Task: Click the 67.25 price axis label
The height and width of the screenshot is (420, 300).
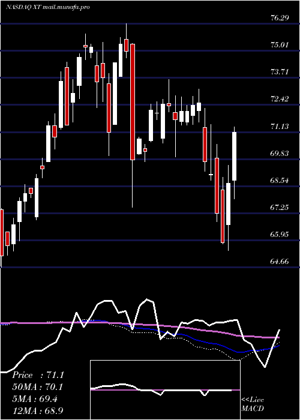Action: click(280, 208)
